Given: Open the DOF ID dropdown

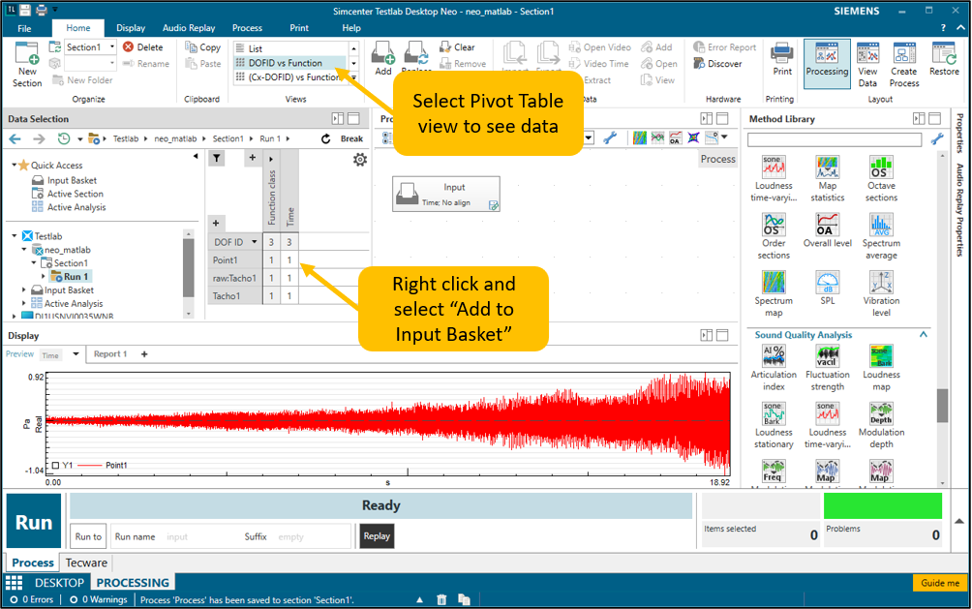Looking at the screenshot, I should (x=254, y=242).
